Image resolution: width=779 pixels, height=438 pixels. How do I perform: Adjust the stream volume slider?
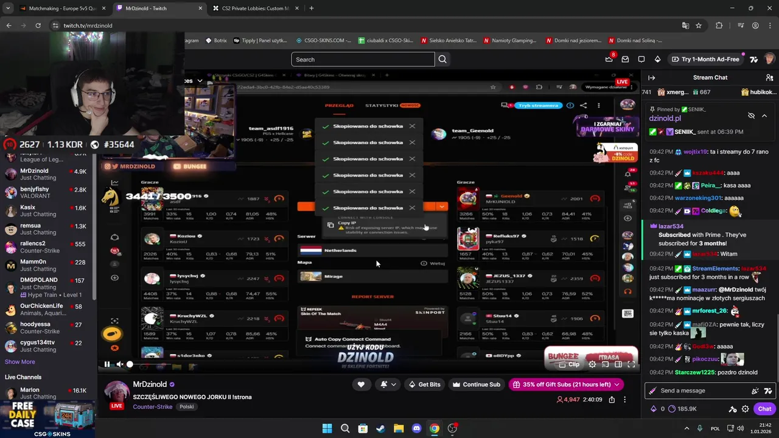click(x=130, y=364)
